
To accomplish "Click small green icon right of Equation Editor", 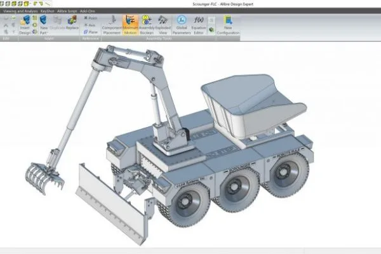I will point(211,30).
